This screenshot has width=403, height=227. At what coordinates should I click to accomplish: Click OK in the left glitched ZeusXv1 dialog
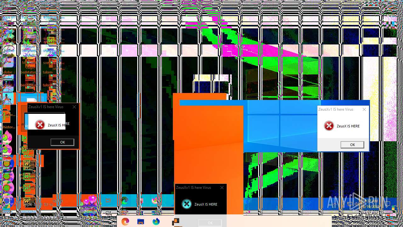(x=62, y=142)
